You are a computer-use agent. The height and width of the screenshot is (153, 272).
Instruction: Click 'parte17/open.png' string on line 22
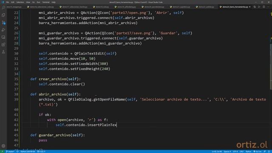[x=129, y=13]
